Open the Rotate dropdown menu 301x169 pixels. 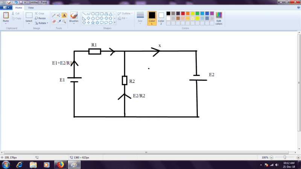(x=41, y=23)
